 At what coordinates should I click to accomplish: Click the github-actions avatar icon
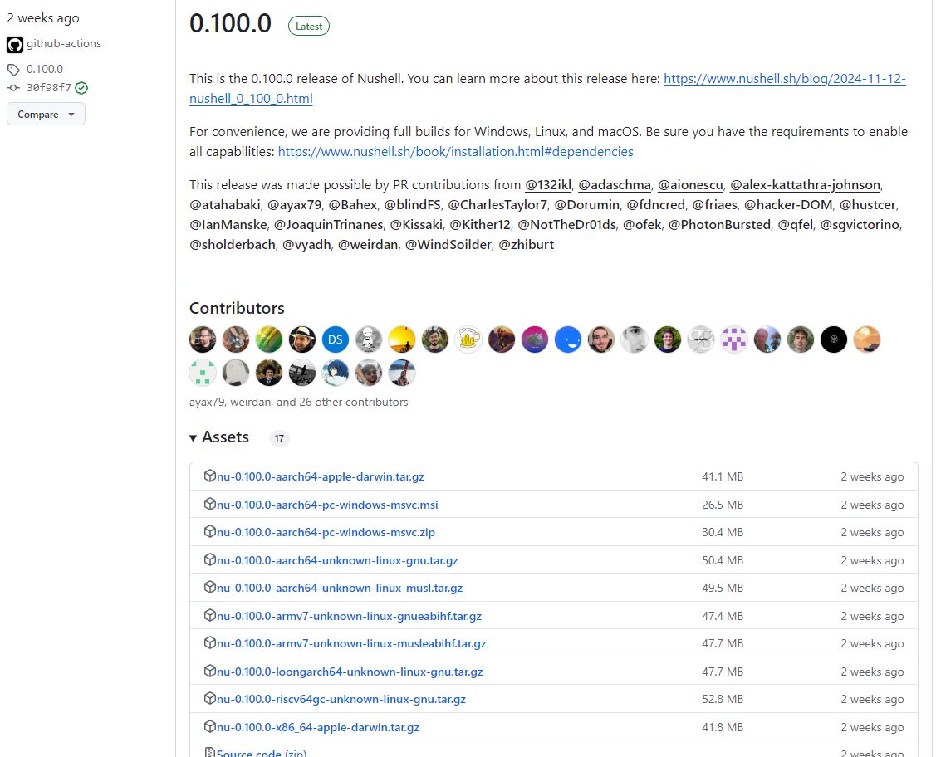[x=15, y=44]
